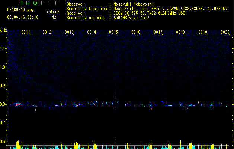Click the 0.6 kHz axis label
The image size is (234, 149).
point(3,142)
